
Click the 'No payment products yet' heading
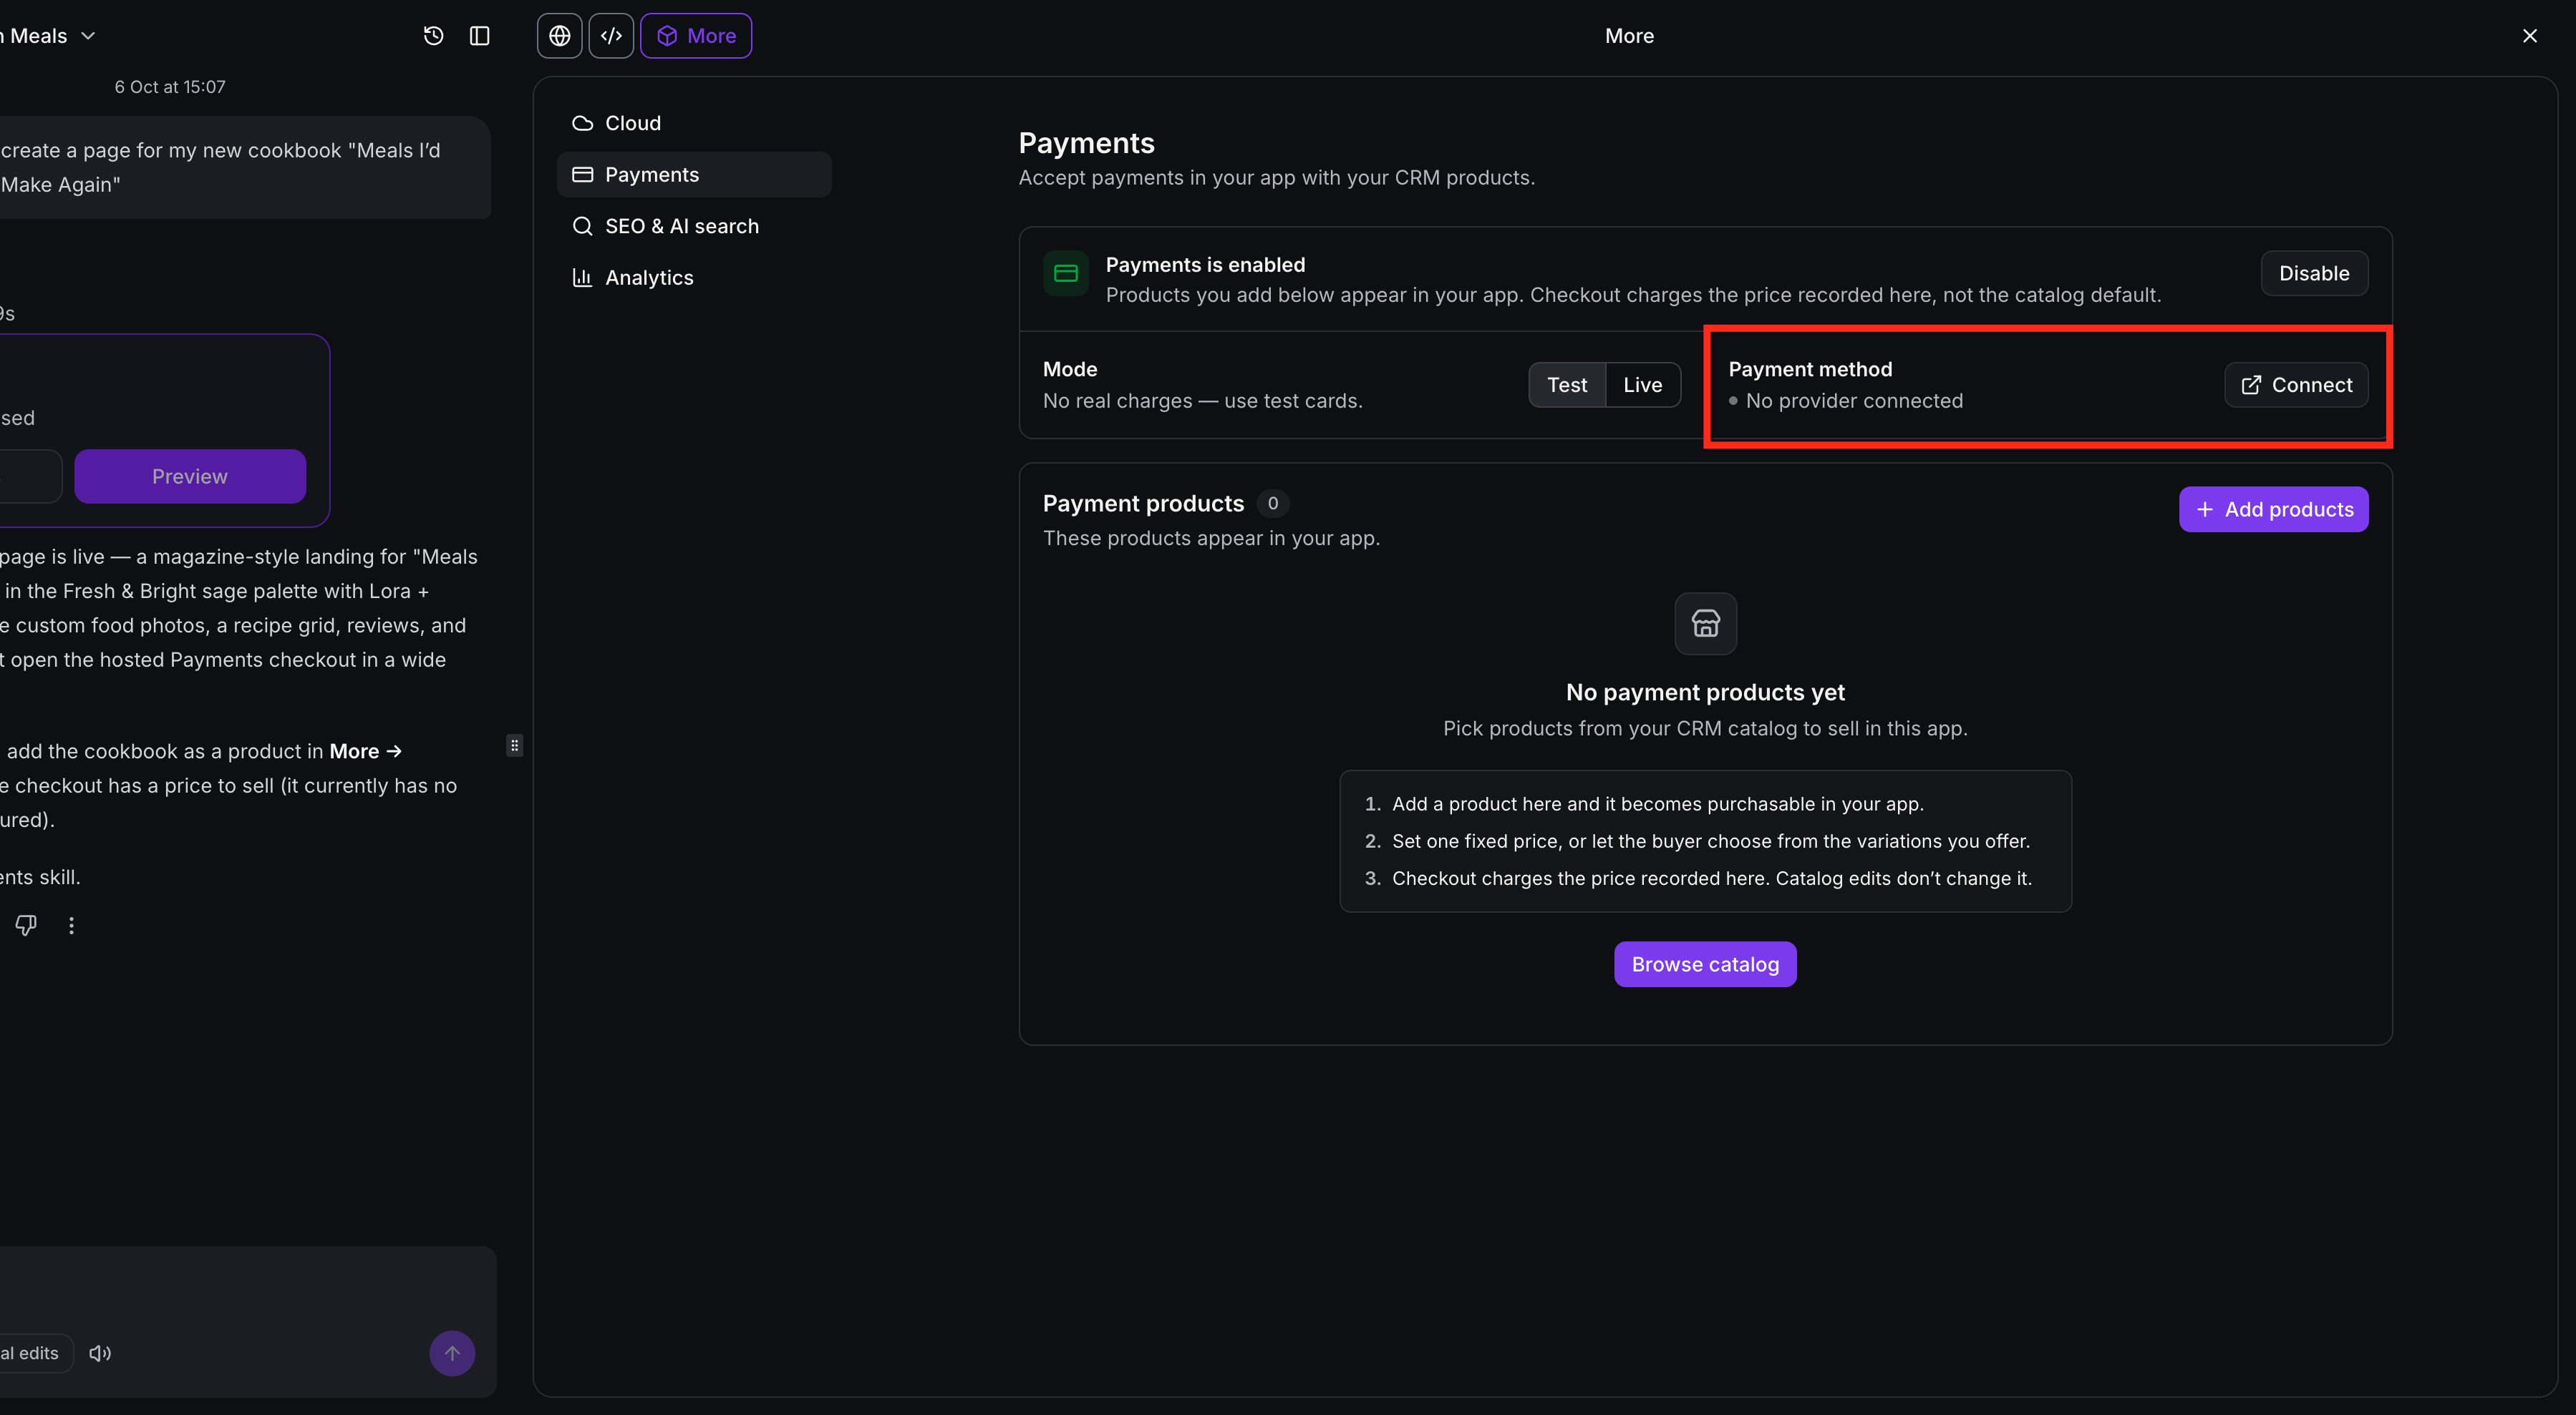1705,692
